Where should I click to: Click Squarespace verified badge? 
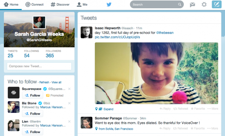point(45,89)
